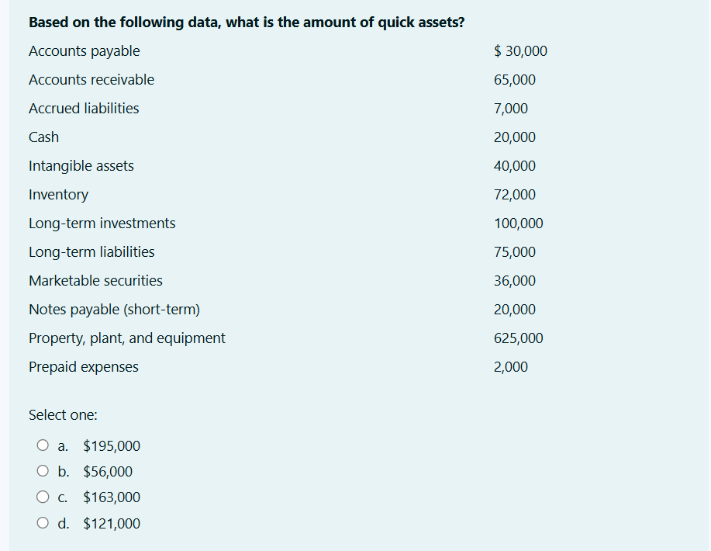This screenshot has width=711, height=551.
Task: Select radio option d for $121,000
Action: [43, 522]
